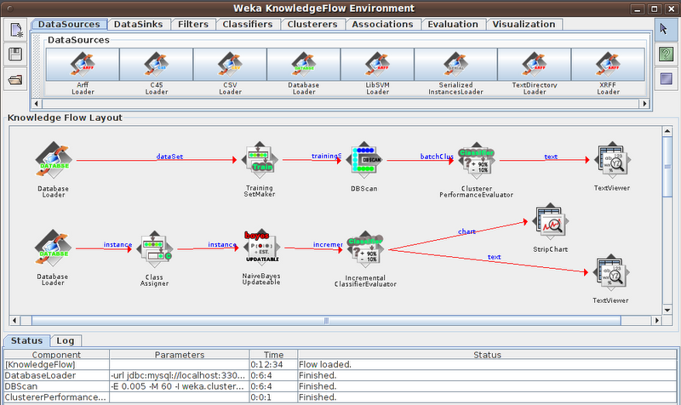Click the palette scrollbar right arrow

[x=645, y=104]
